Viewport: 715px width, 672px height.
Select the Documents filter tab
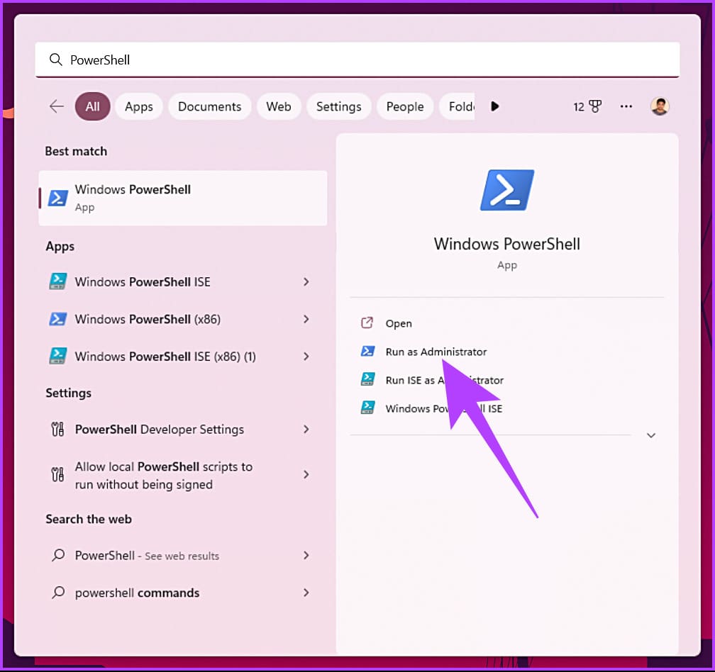(x=210, y=106)
